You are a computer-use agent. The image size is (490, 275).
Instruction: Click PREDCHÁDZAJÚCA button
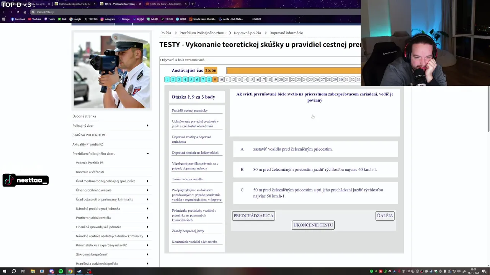tap(253, 216)
